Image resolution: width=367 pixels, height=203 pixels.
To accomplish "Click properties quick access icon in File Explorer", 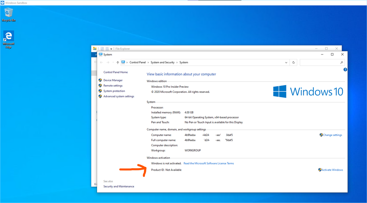I will point(102,49).
